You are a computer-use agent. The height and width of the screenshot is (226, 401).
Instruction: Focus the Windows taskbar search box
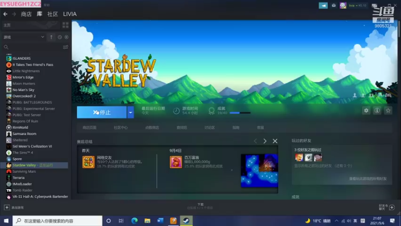[x=57, y=220]
